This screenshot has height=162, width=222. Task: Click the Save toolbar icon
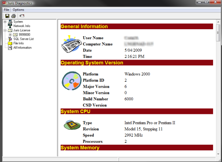pyautogui.click(x=7, y=16)
